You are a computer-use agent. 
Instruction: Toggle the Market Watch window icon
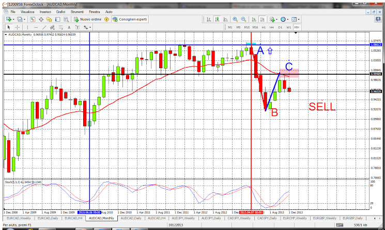[x=33, y=19]
